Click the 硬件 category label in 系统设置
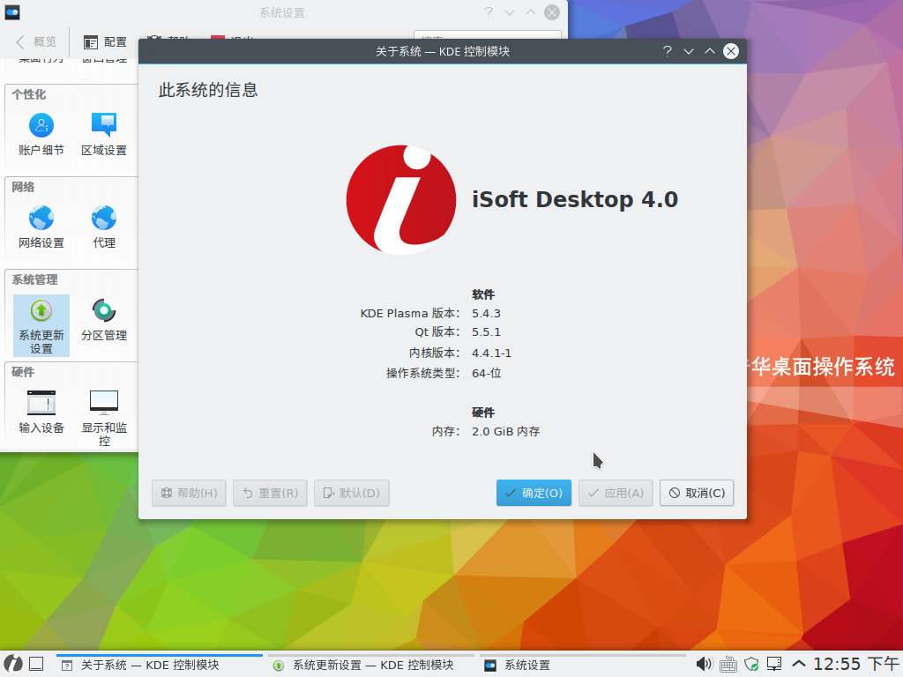This screenshot has height=677, width=903. [23, 372]
